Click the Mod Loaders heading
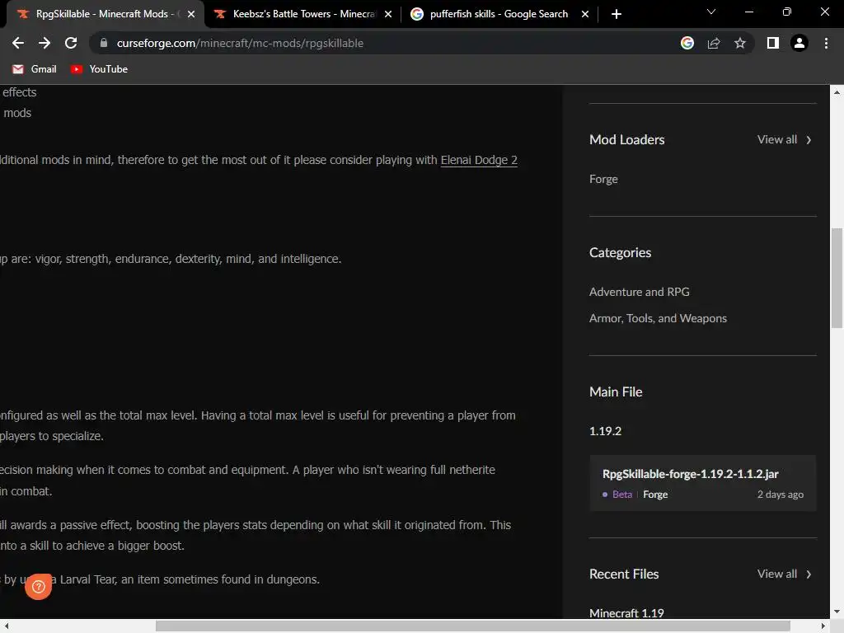 (626, 139)
